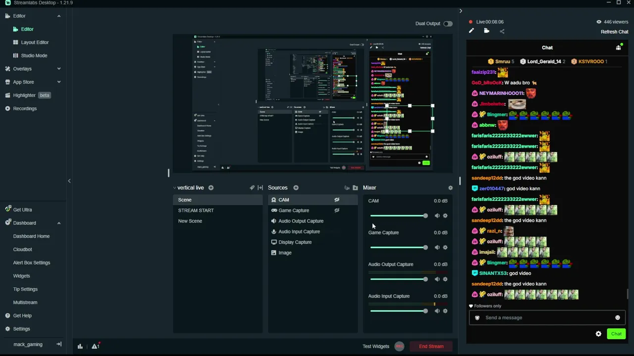Add a new scene with the plus icon
Image resolution: width=634 pixels, height=356 pixels.
(211, 188)
